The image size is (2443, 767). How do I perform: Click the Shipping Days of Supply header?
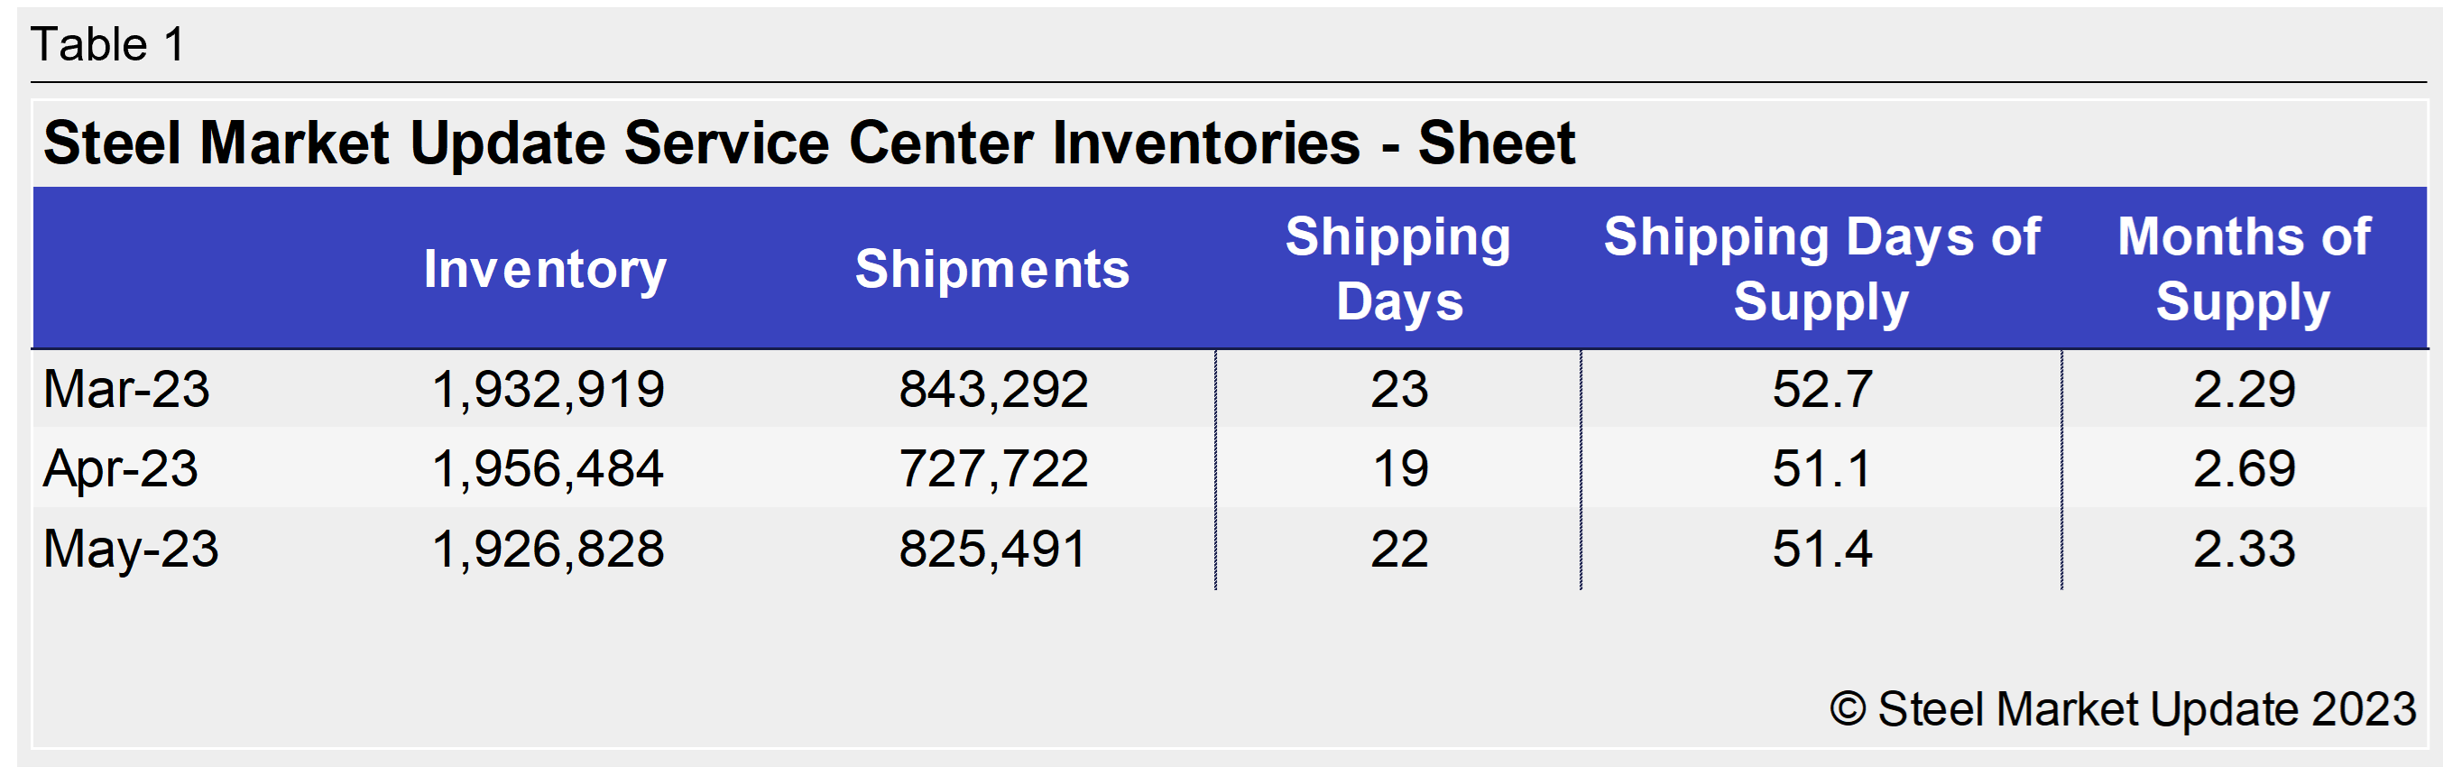(1821, 269)
